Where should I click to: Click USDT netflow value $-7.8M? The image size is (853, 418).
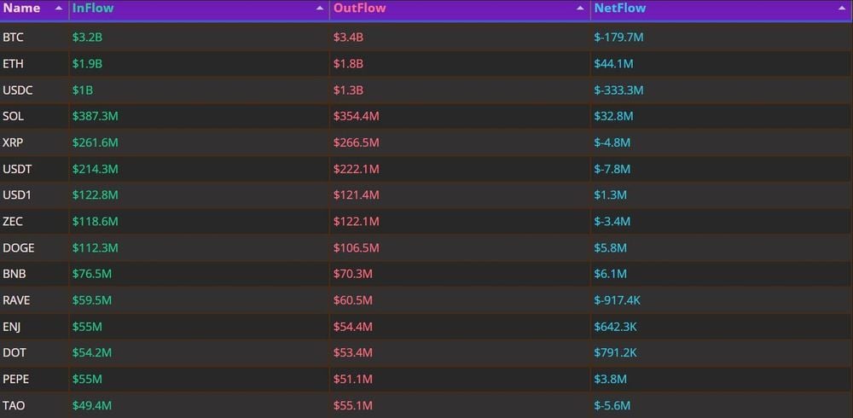pyautogui.click(x=612, y=170)
